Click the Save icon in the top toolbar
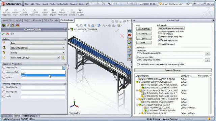Screen dimensions: 216x121 103,4
